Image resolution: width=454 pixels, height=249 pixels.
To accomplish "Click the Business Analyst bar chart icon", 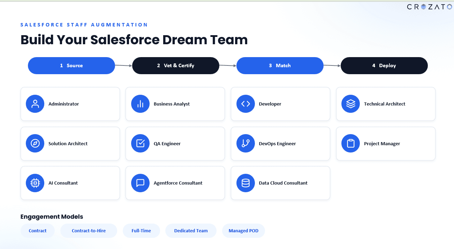I will [140, 104].
